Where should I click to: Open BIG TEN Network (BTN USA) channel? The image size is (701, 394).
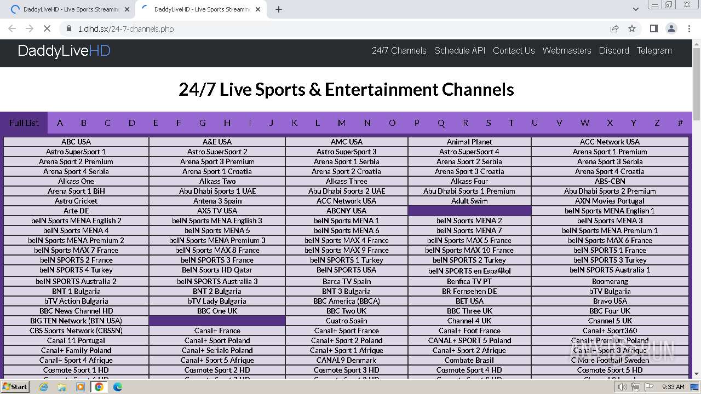[76, 321]
